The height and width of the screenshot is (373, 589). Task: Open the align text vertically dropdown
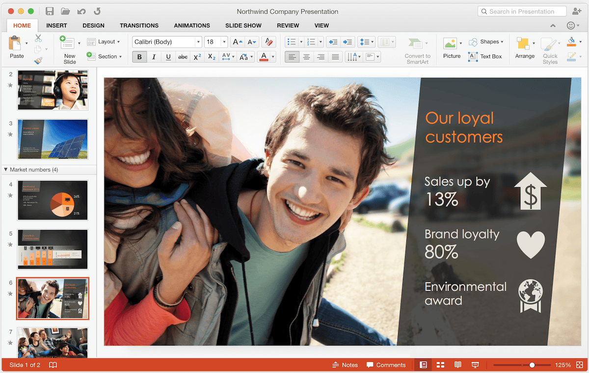[373, 57]
